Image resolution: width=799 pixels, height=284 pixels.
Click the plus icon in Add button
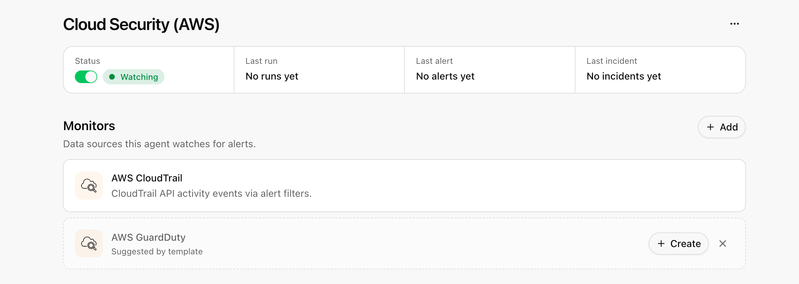(710, 127)
